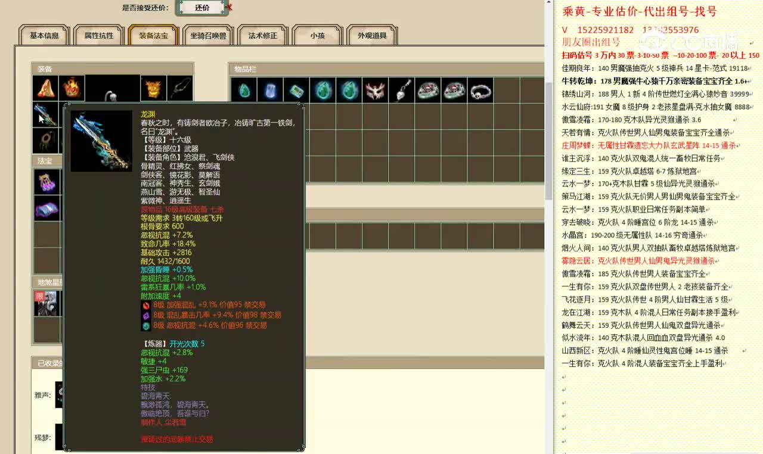
Task: Click the 还价 button
Action: pyautogui.click(x=202, y=8)
